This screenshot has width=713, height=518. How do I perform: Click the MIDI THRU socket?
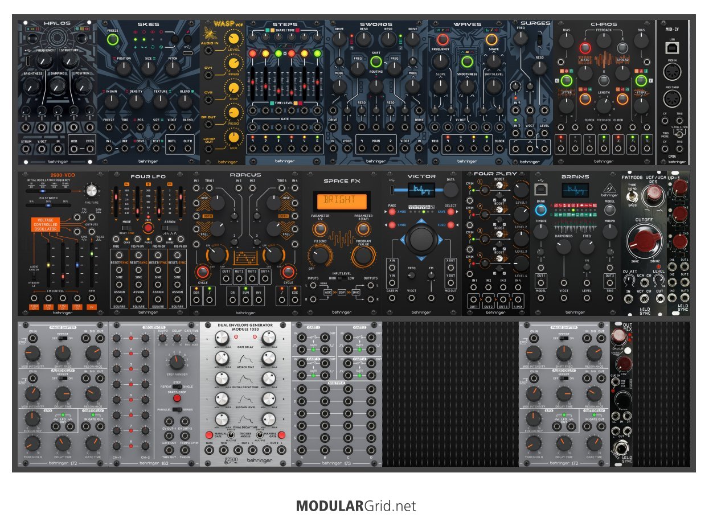[x=672, y=99]
